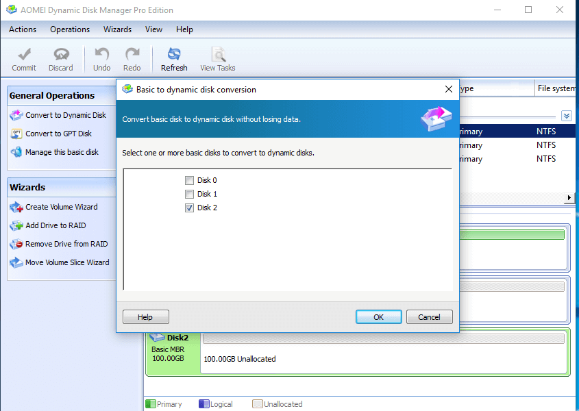
Task: Click the General Operations panel header
Action: pyautogui.click(x=62, y=96)
